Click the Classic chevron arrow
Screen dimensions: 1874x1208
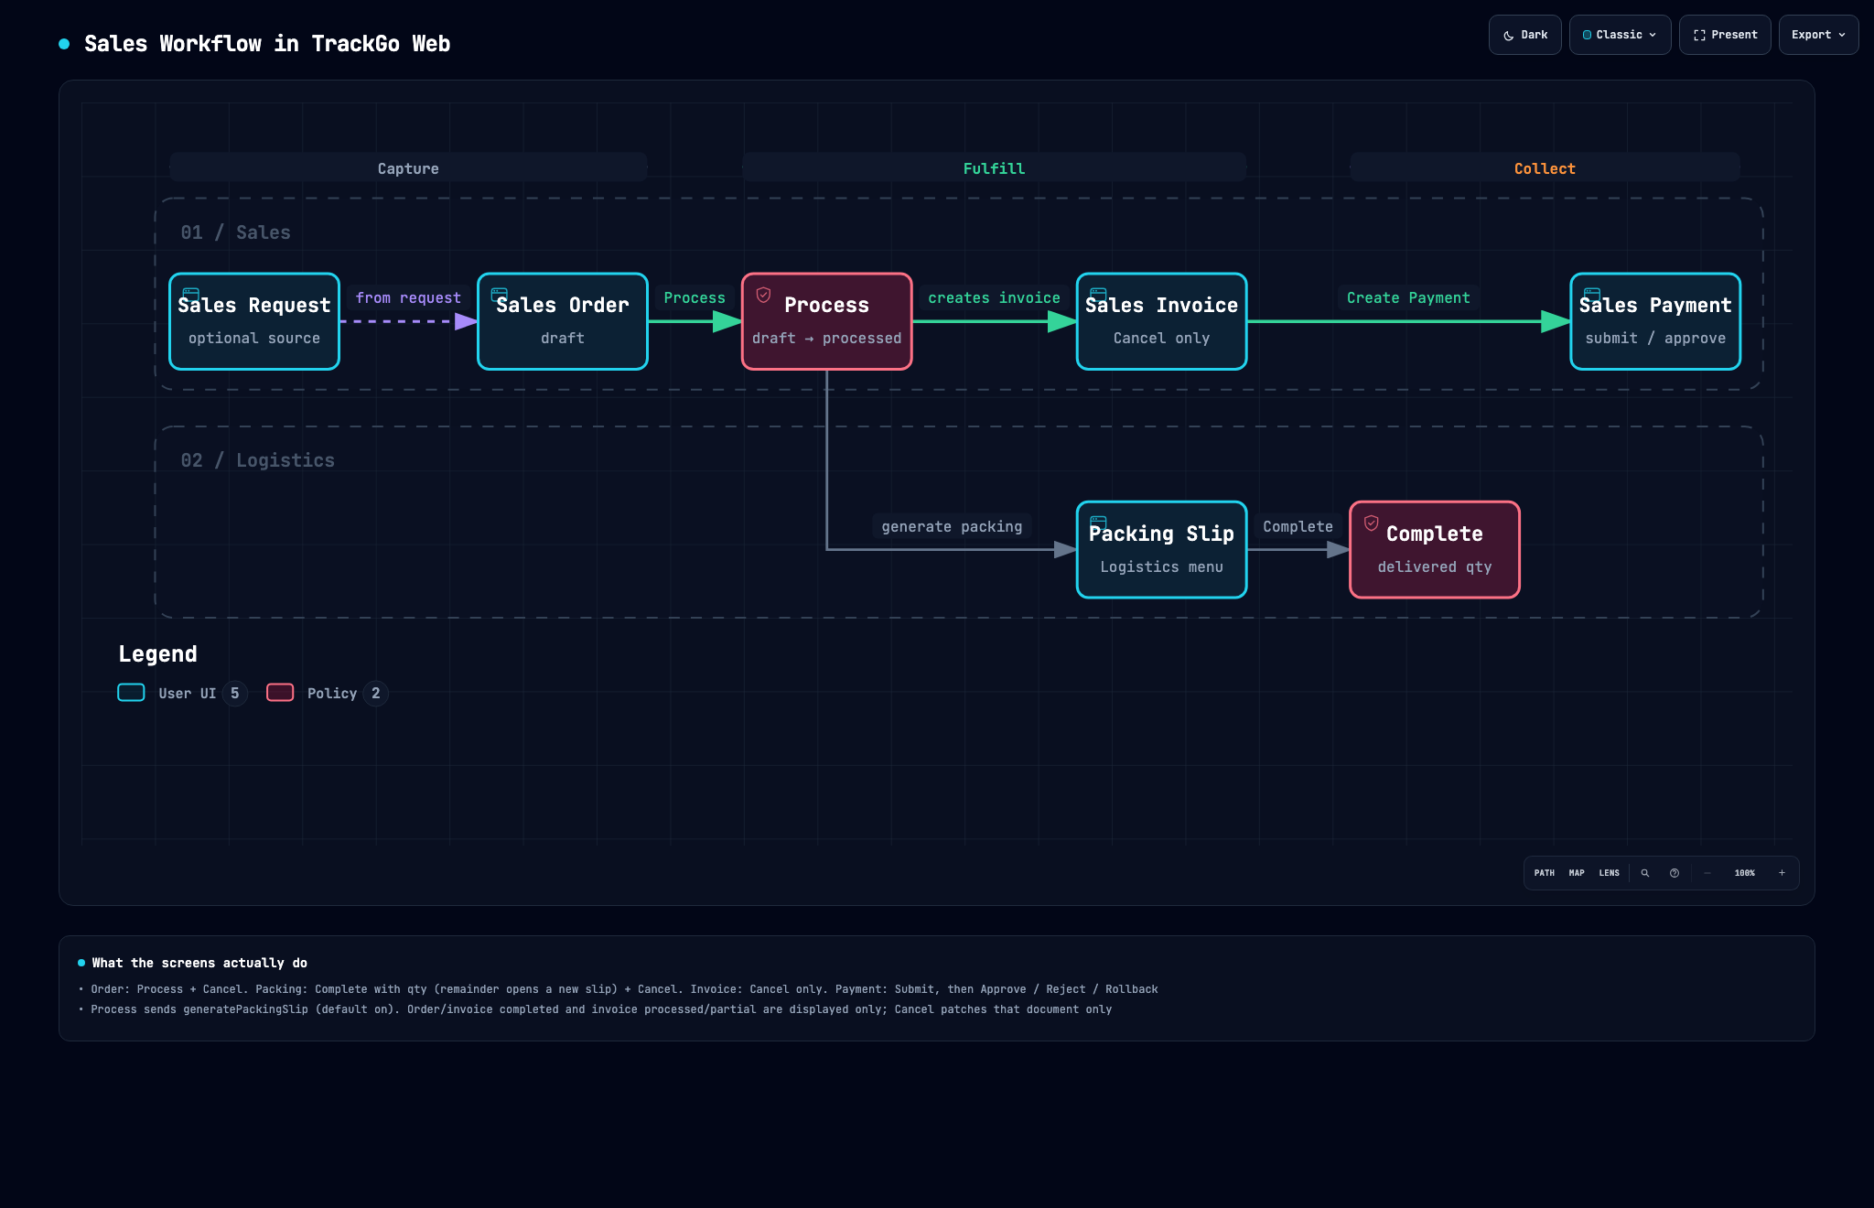pos(1653,36)
